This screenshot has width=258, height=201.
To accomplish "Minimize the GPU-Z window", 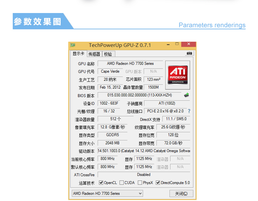I will pyautogui.click(x=168, y=44).
